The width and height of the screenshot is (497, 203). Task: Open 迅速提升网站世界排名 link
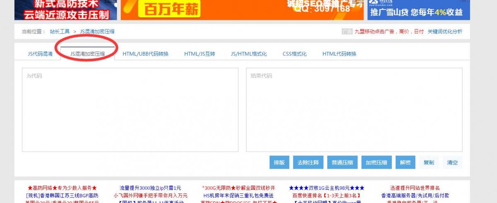(x=415, y=188)
